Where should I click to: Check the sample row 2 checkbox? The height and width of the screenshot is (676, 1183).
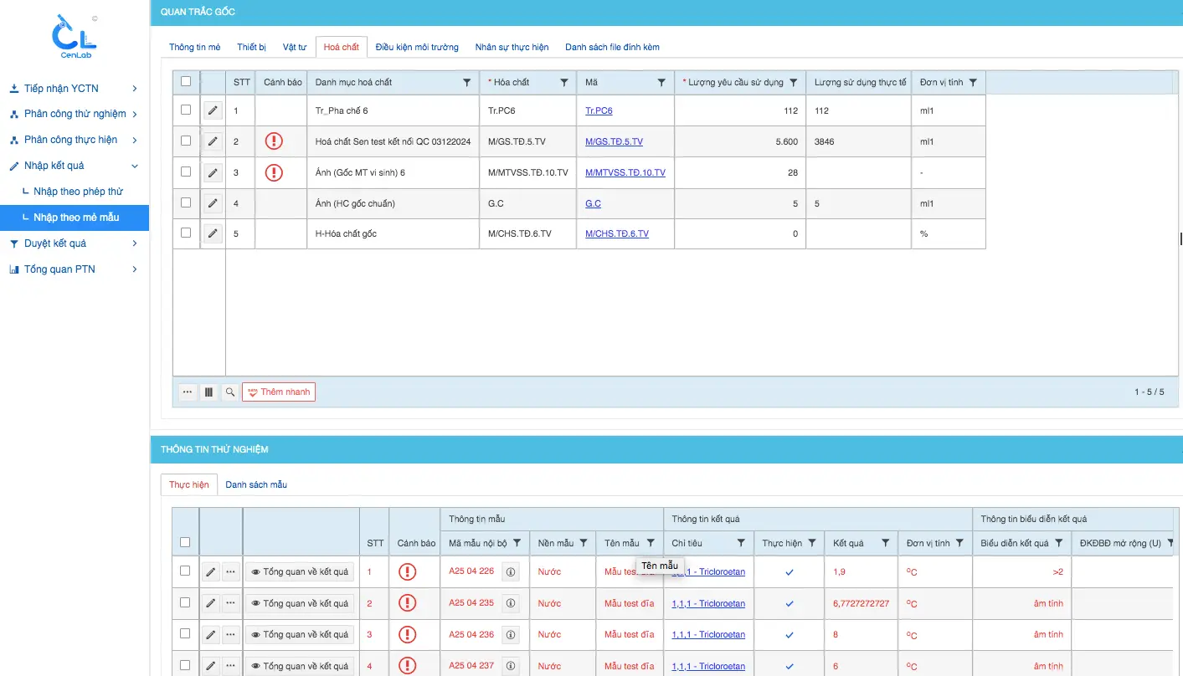pyautogui.click(x=185, y=602)
